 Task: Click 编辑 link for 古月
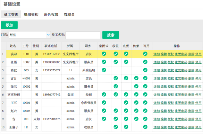tap(164, 79)
